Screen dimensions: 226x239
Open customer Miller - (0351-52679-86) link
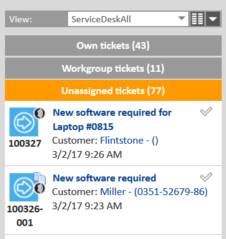[154, 192]
